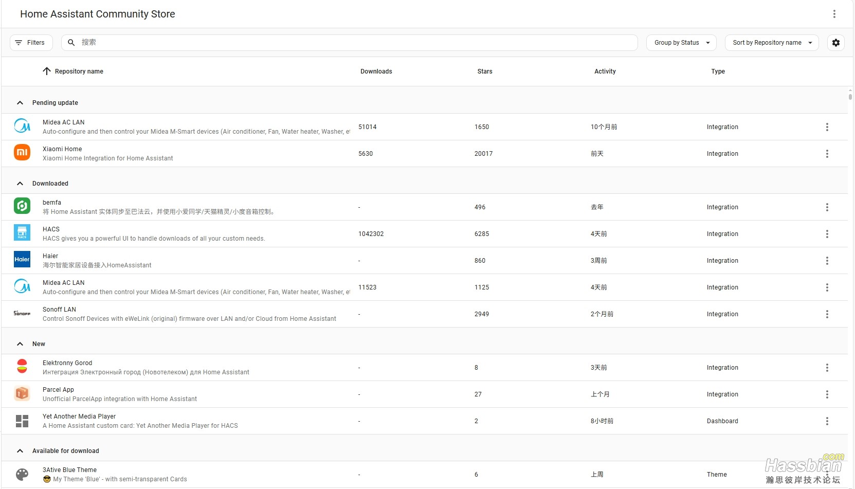Open the Yet Another Media Player name
Screen dimensions: 855x489
(79, 416)
